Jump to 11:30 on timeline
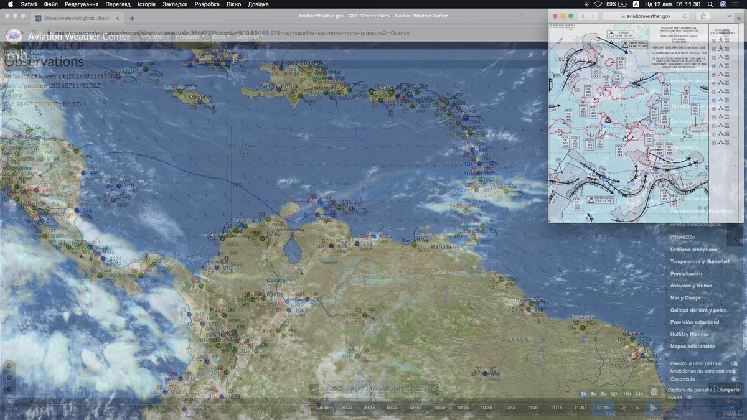 click(x=579, y=408)
